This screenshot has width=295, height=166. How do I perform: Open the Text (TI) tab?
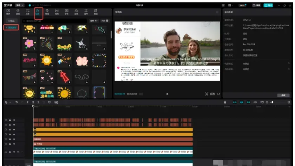pyautogui.click(x=28, y=12)
